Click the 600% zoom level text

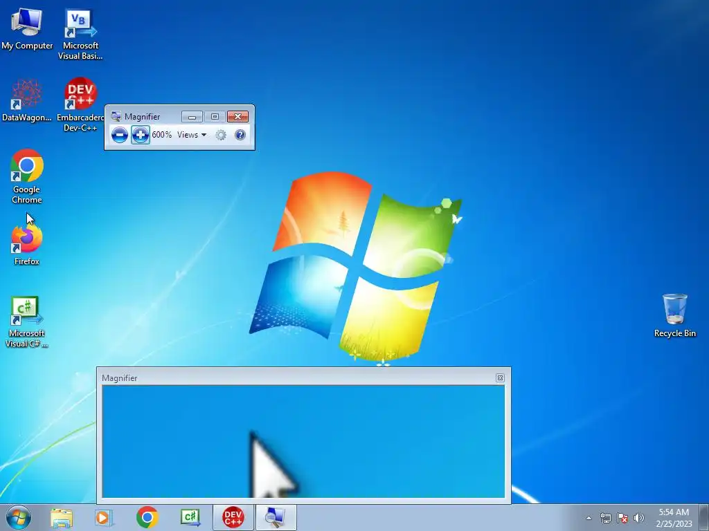coord(161,135)
